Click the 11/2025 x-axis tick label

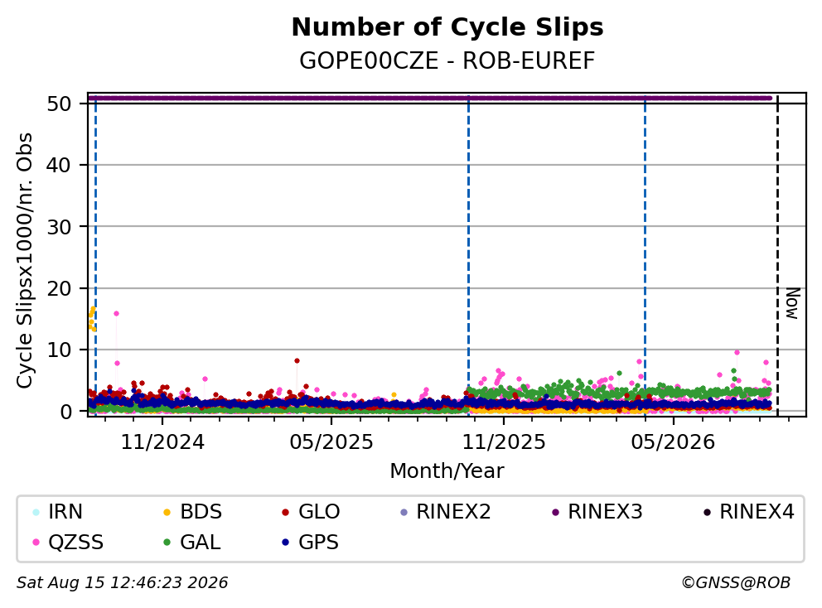pos(503,442)
